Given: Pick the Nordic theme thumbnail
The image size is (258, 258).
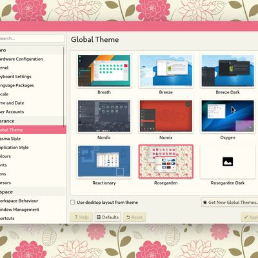Looking at the screenshot, I should coord(104,116).
